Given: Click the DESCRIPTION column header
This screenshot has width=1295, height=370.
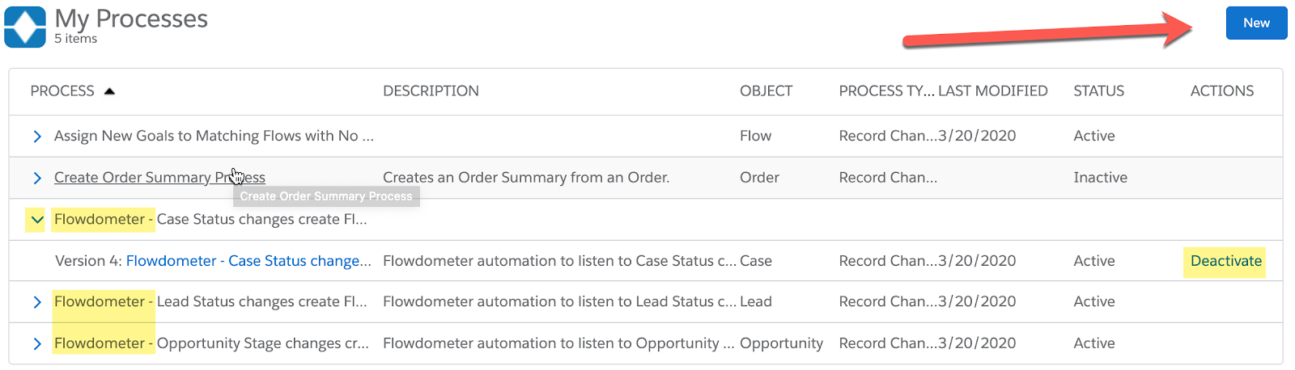Looking at the screenshot, I should [431, 91].
